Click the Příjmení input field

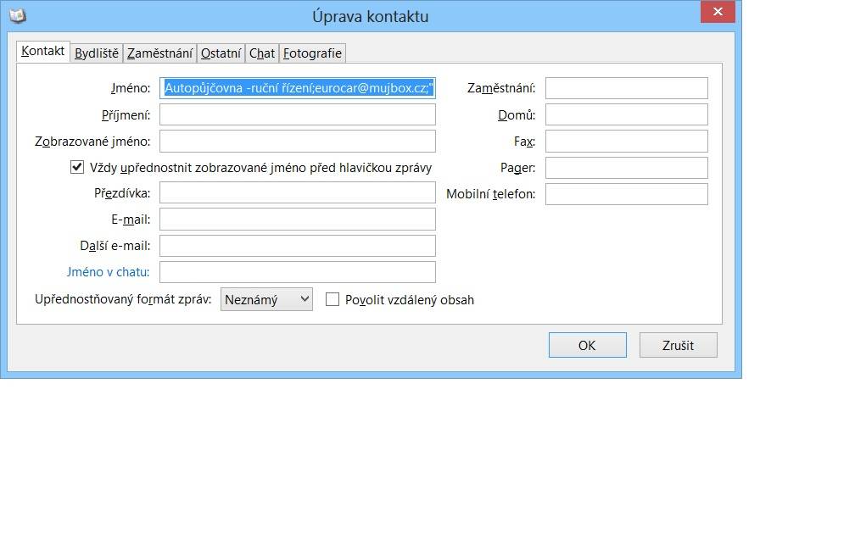coord(298,115)
